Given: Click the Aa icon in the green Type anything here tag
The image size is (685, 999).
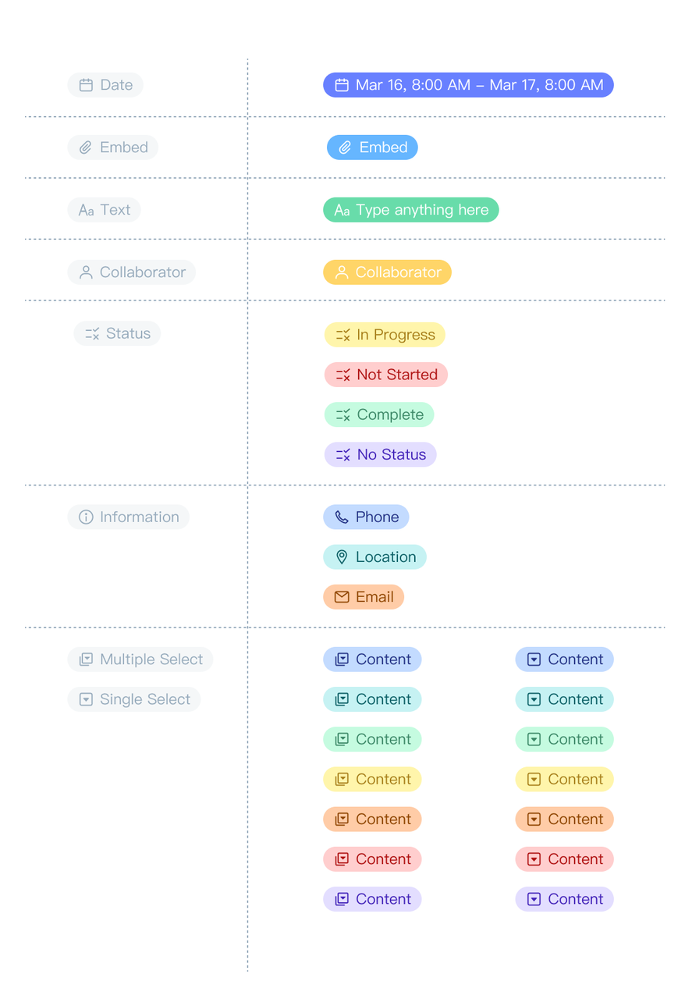Looking at the screenshot, I should pyautogui.click(x=342, y=211).
